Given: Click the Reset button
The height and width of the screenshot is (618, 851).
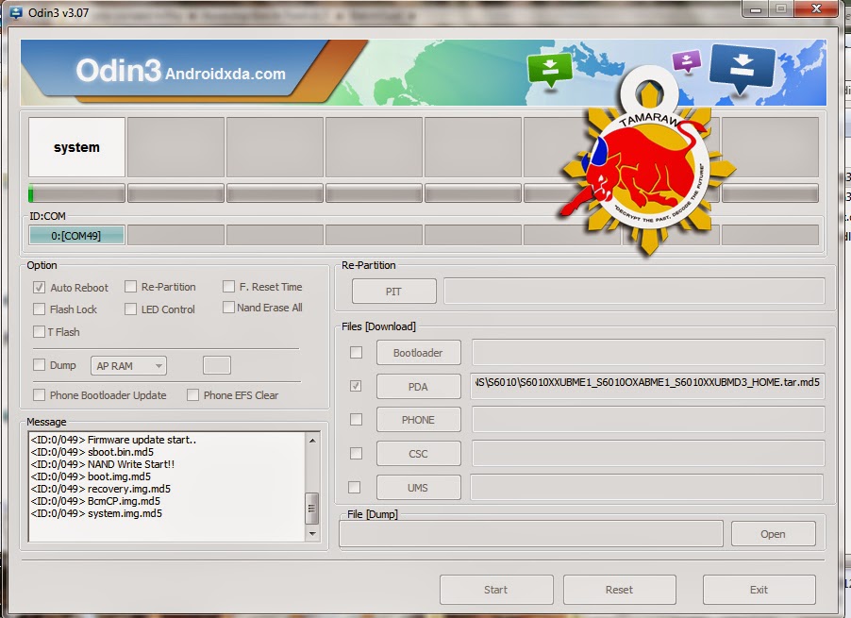Looking at the screenshot, I should 620,590.
